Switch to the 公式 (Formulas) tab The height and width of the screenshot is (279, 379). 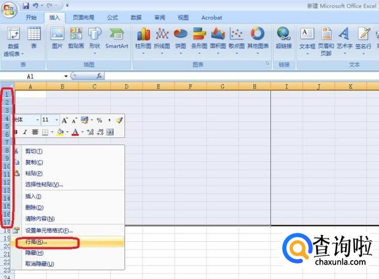112,17
